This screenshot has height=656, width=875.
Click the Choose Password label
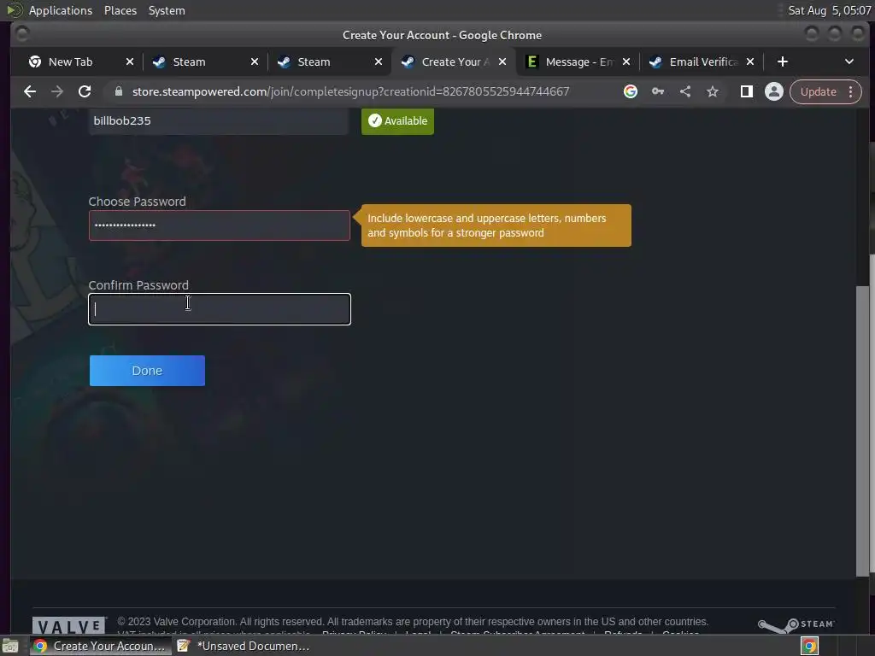[x=138, y=202]
